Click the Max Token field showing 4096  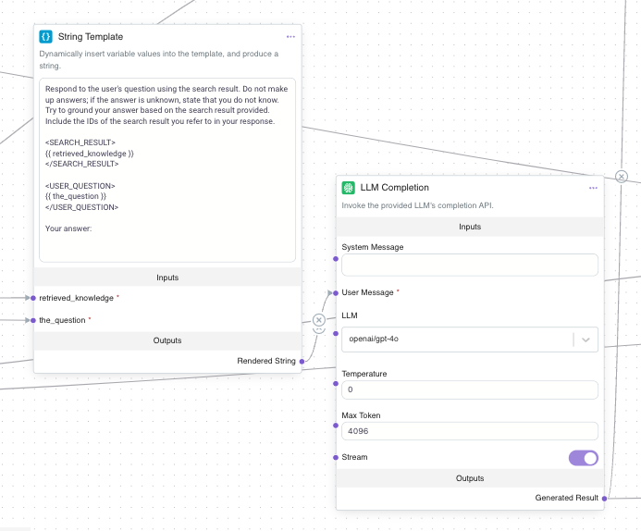click(x=469, y=431)
